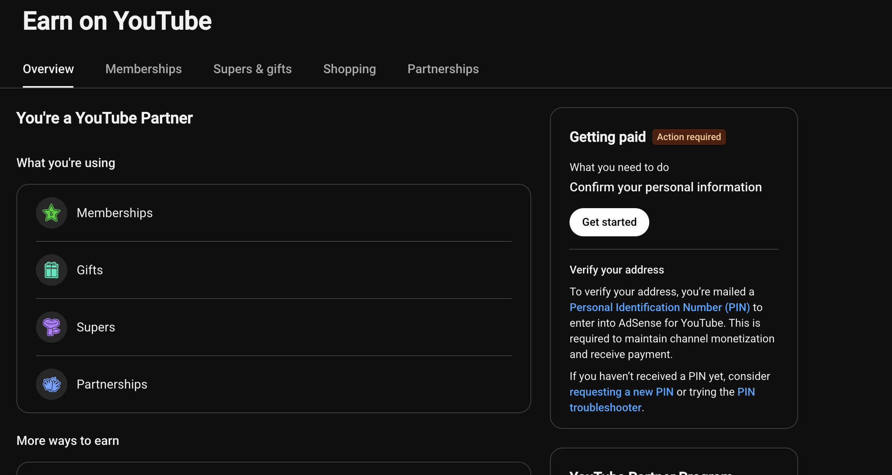Viewport: 892px width, 475px height.
Task: Click the purple heart Supers icon
Action: 52,327
